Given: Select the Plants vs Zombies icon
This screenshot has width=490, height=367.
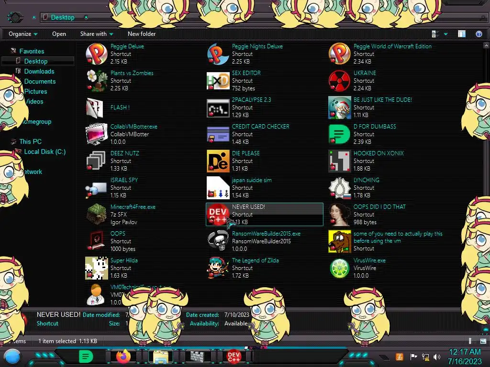Looking at the screenshot, I should tap(97, 81).
